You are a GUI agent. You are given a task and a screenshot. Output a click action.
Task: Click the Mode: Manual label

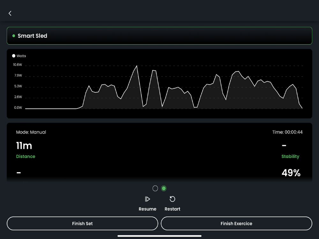(31, 132)
